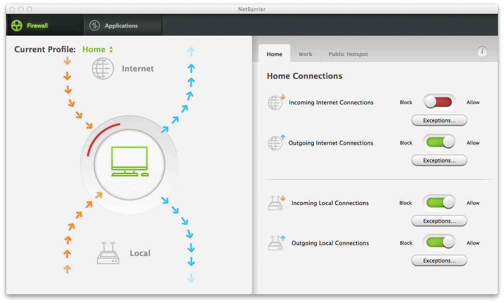
Task: Click the Outgoing Local Connections router icon
Action: (276, 243)
